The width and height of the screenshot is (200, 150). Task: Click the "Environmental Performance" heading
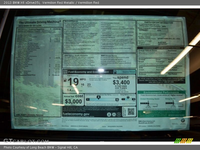pos(161,92)
